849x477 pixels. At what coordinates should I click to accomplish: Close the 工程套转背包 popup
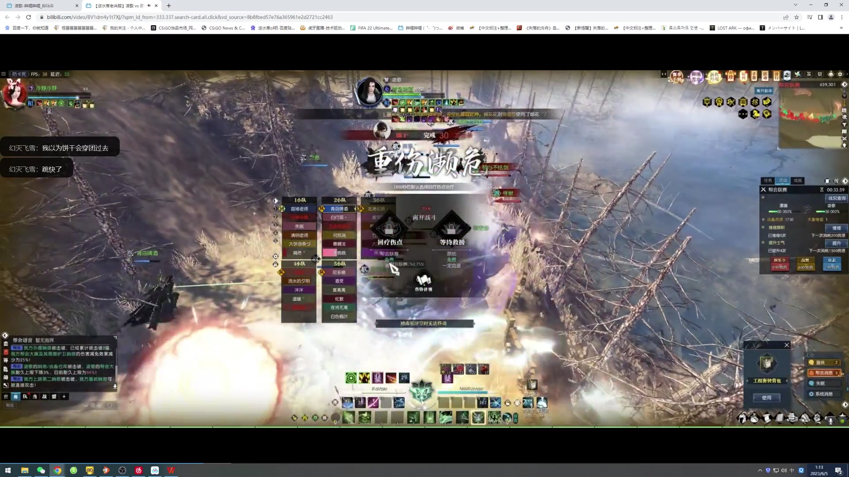(787, 345)
